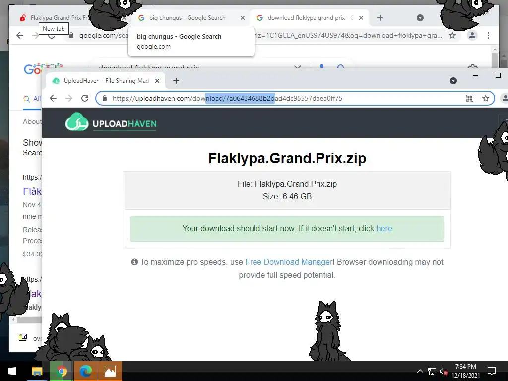Click the back arrow in UploadHaven window

(53, 98)
